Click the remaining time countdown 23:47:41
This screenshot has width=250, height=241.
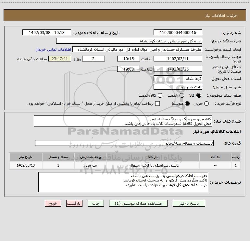click(60, 59)
